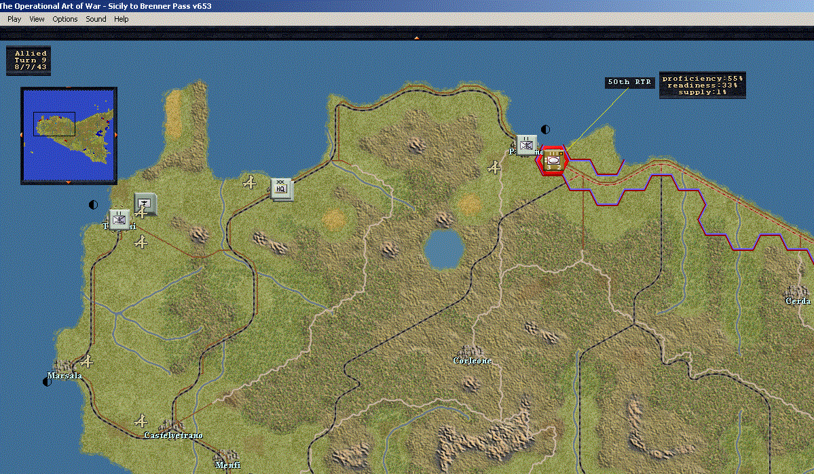This screenshot has height=474, width=814.
Task: Select the air unit counter near Trapani
Action: (145, 203)
